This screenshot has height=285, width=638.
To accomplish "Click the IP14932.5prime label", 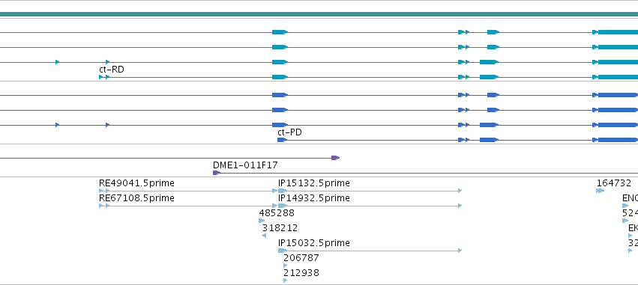I will [x=314, y=198].
